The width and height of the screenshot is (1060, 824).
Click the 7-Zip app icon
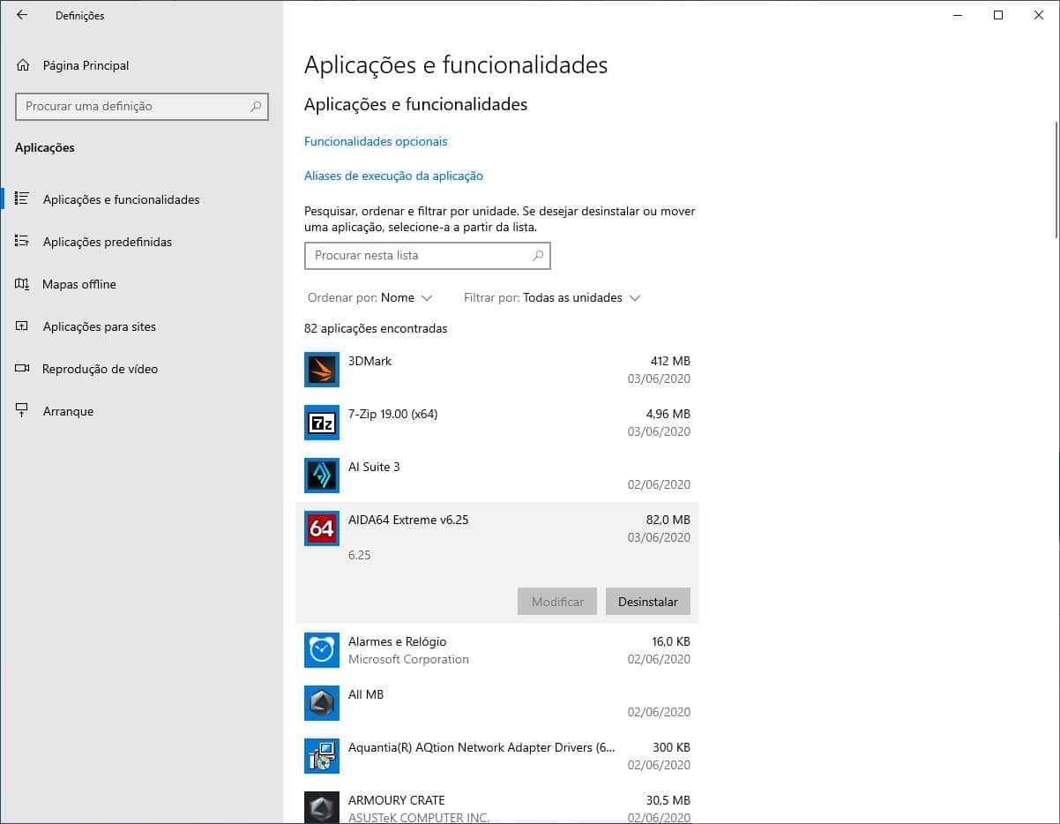pyautogui.click(x=322, y=423)
